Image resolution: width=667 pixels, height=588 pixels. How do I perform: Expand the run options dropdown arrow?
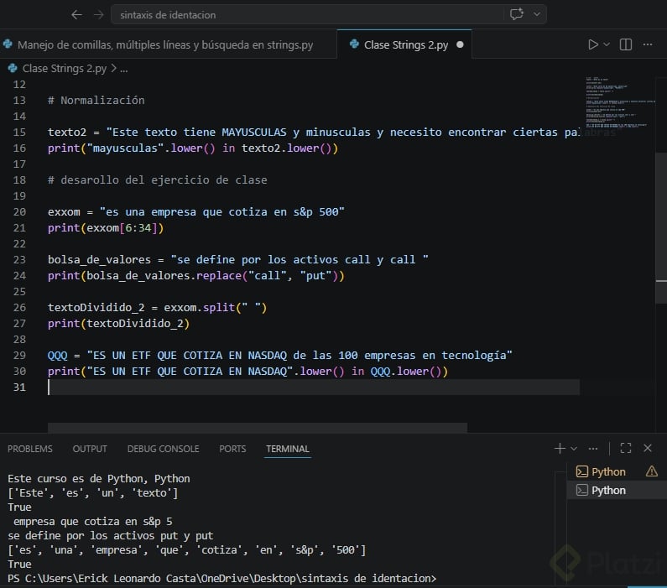(x=607, y=44)
